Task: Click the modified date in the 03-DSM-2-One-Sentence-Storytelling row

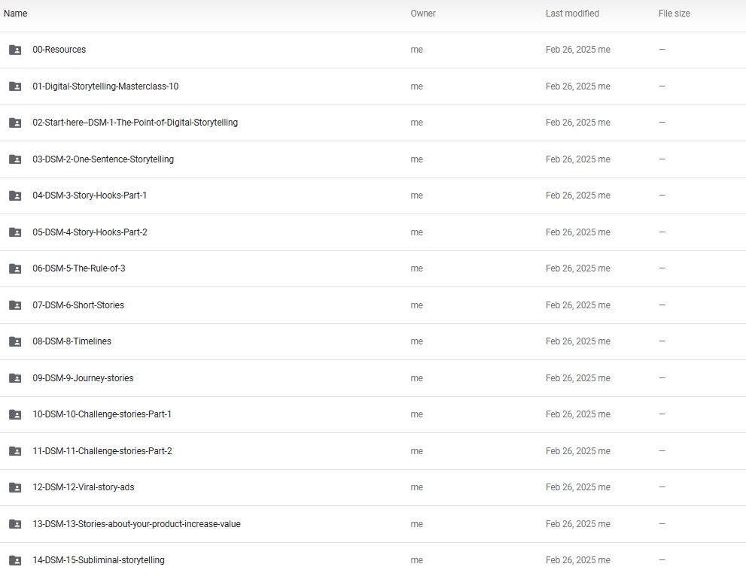Action: [577, 159]
